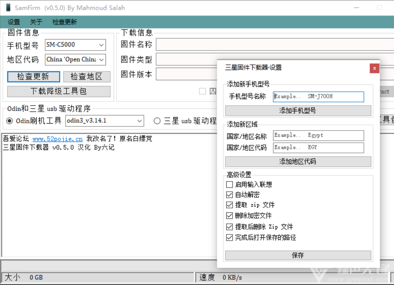Select the Odin刷机工具 radio button
This screenshot has height=285, width=394.
click(x=9, y=121)
